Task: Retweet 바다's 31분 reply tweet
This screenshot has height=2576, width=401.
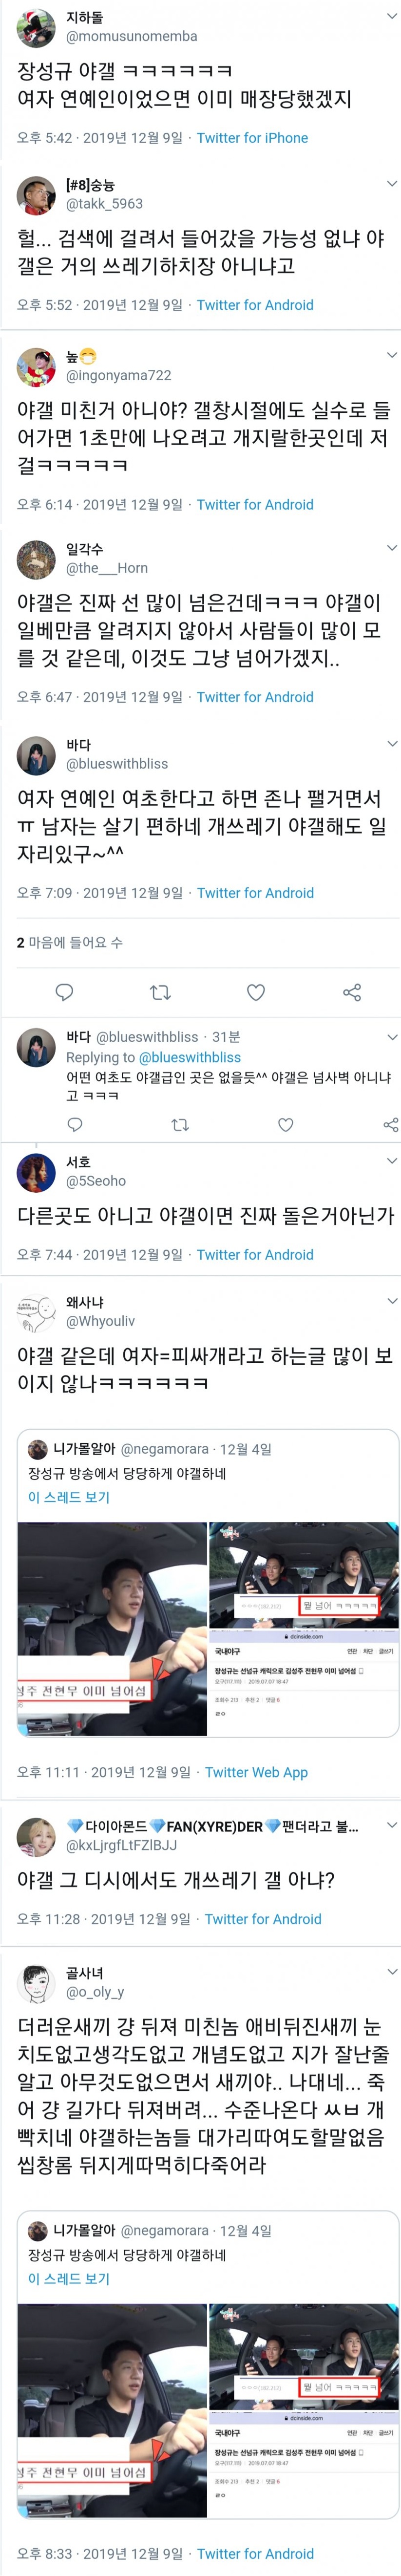Action: click(180, 1124)
